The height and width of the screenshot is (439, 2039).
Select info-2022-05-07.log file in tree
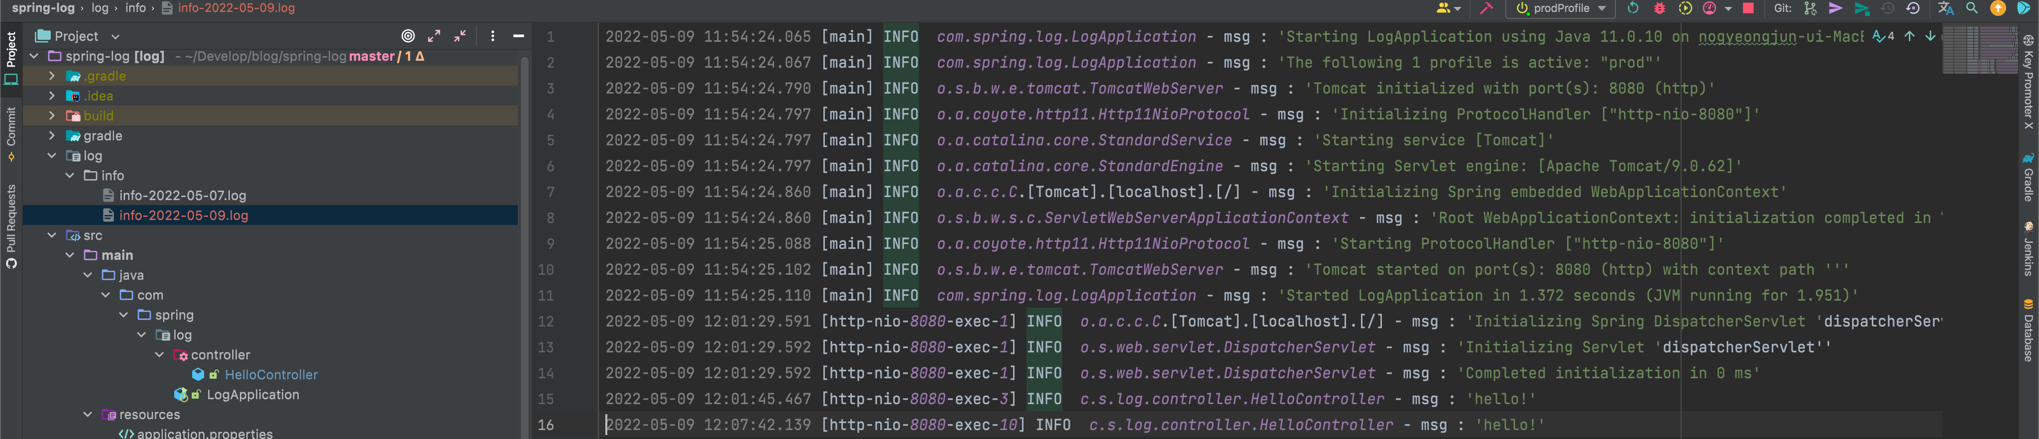(x=183, y=196)
